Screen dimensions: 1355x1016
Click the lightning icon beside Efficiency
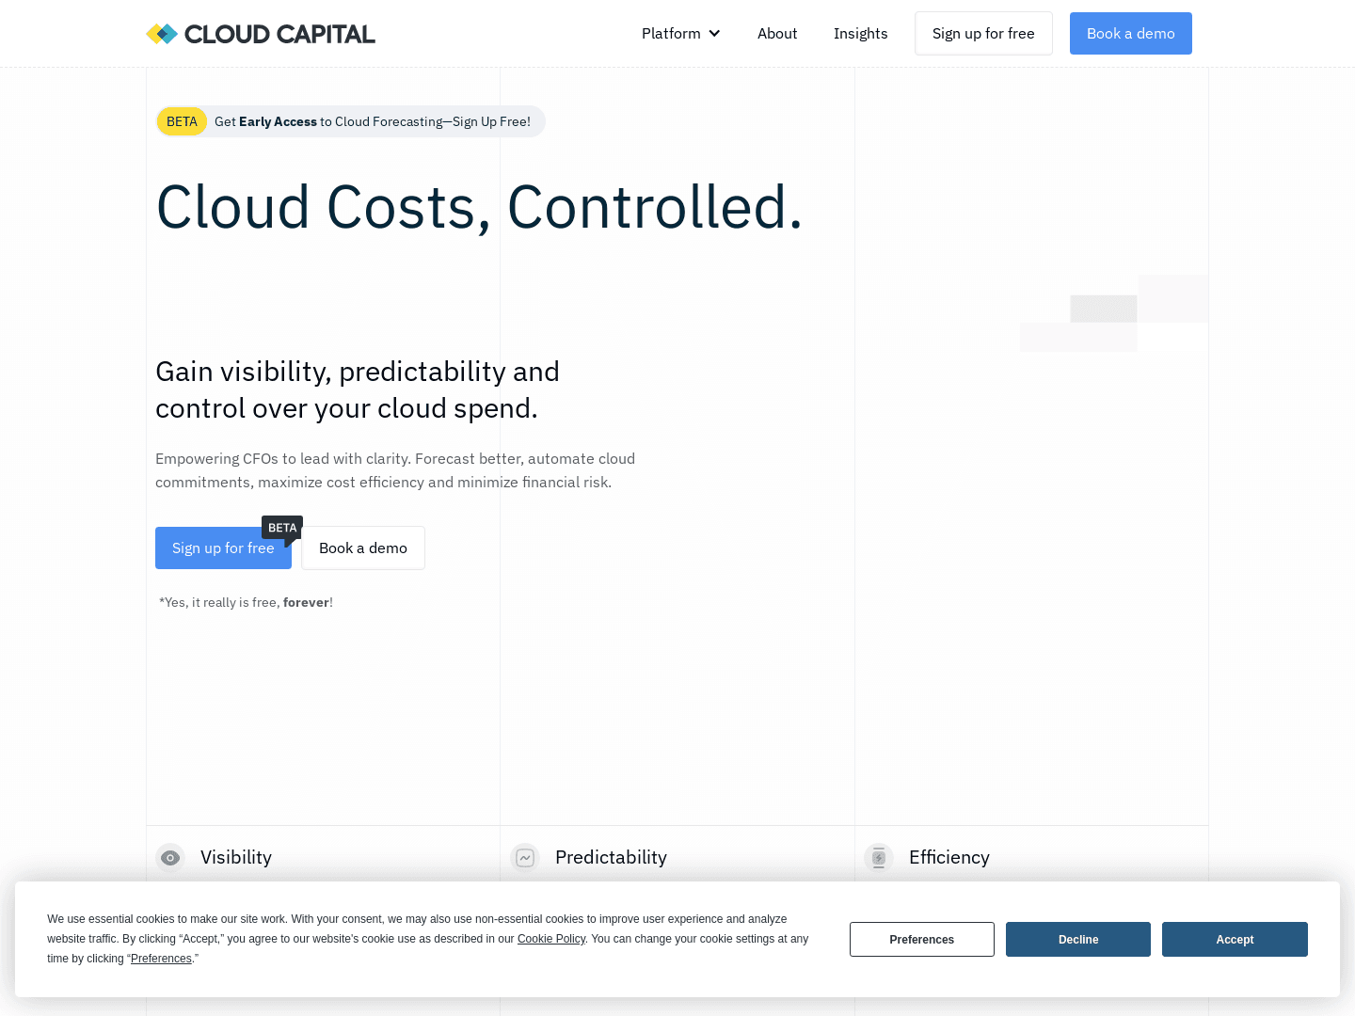[878, 857]
